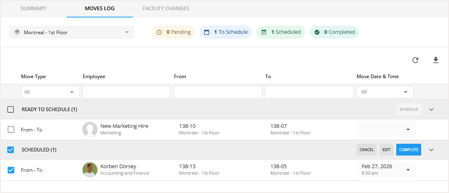The image size is (449, 193).
Task: Switch to the Facility Changes tab
Action: [166, 9]
